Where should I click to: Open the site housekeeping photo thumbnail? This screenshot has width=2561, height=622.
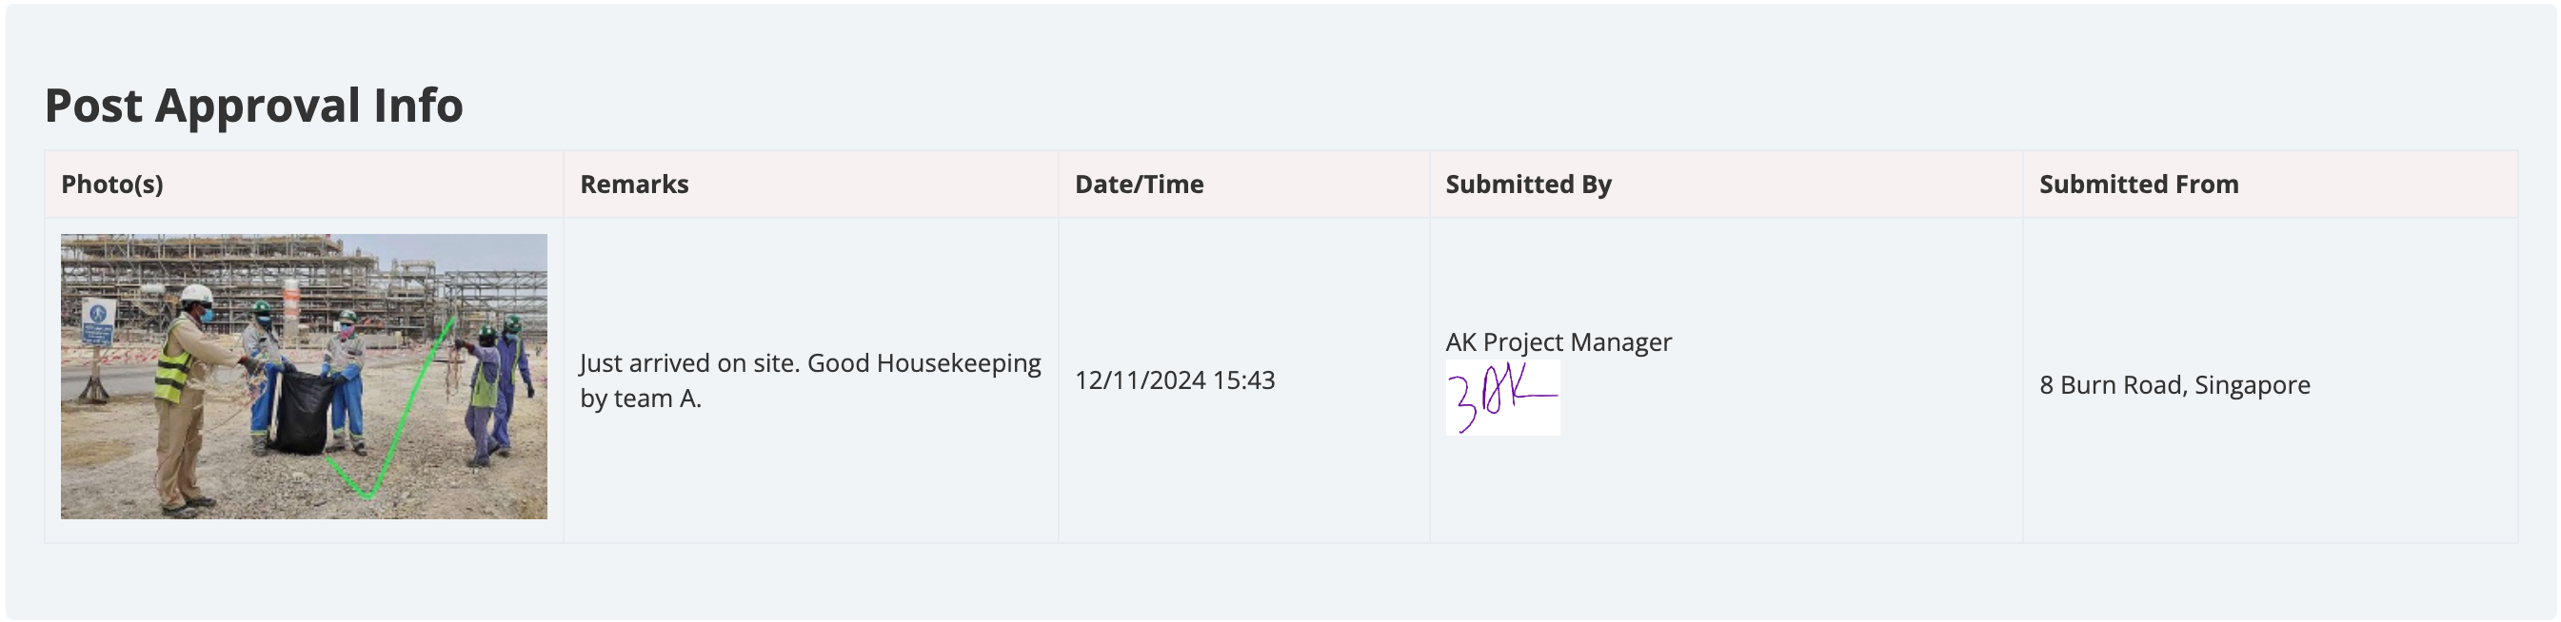[303, 376]
